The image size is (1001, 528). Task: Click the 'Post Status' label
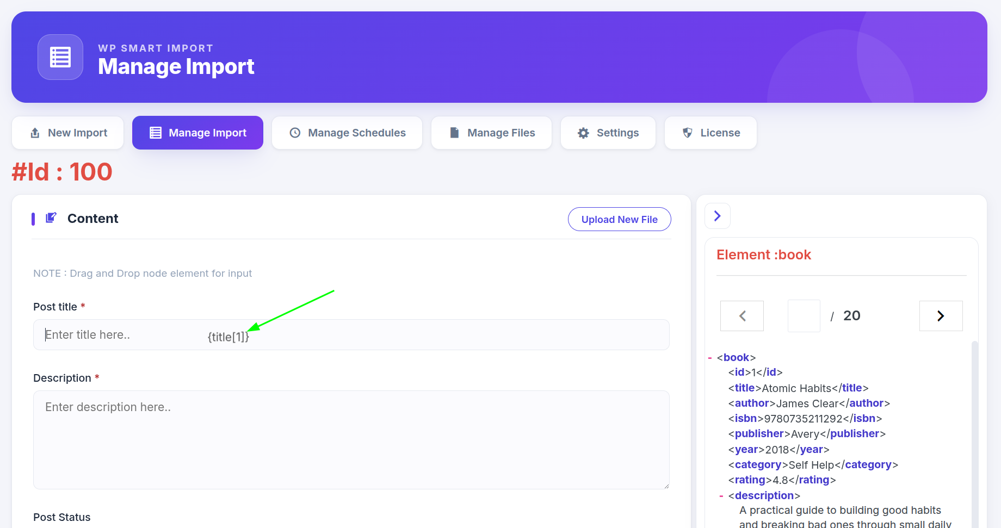(62, 517)
